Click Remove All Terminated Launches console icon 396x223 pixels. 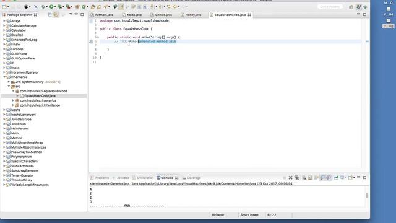(297, 178)
